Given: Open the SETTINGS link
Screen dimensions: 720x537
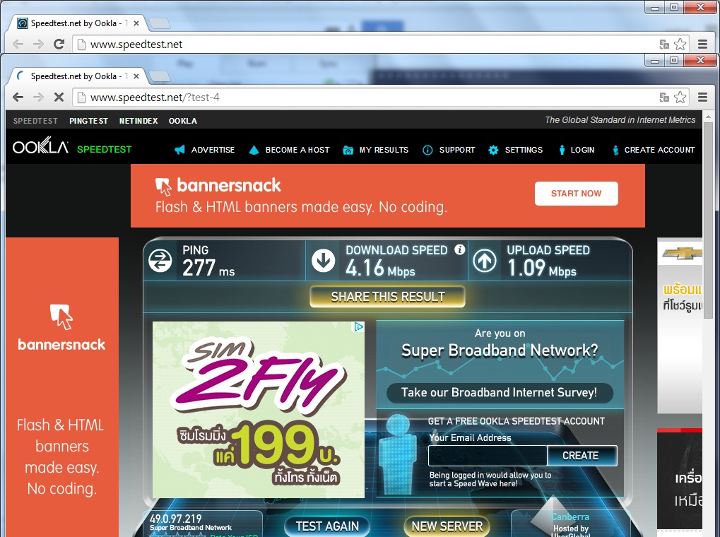Looking at the screenshot, I should click(x=524, y=150).
